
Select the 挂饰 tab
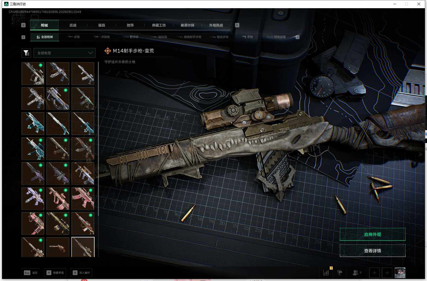(x=130, y=25)
